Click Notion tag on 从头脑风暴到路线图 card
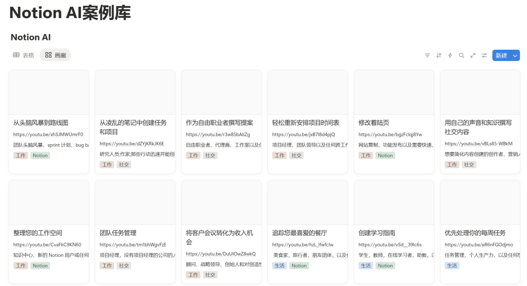Screen dimensions: 527x286 click(x=40, y=155)
